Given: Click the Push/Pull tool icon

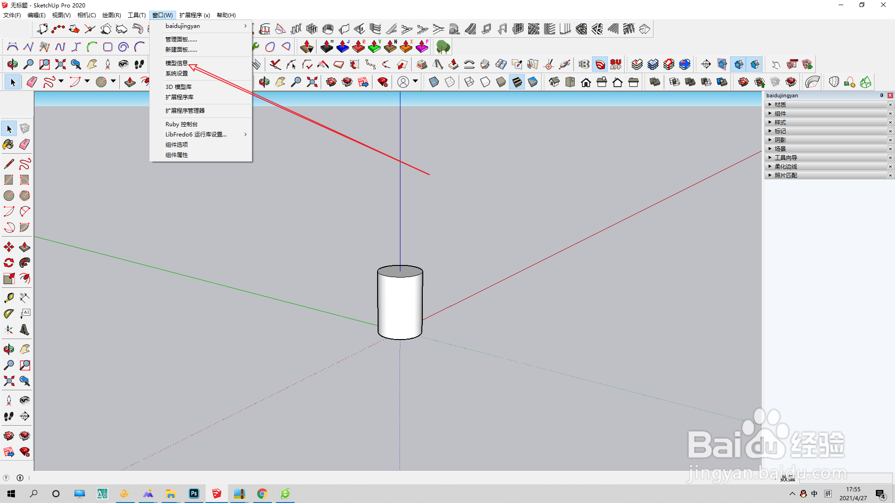Looking at the screenshot, I should (25, 247).
